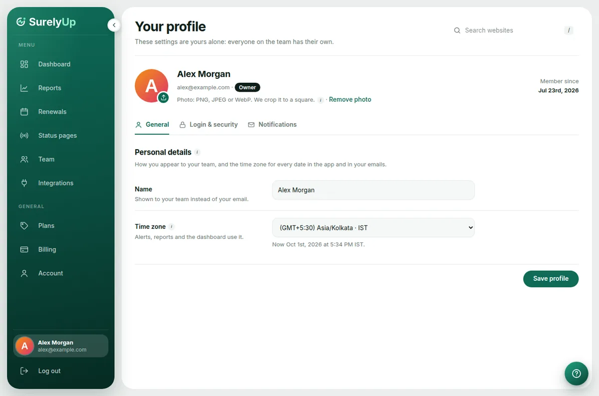Click the Plans tag icon
The height and width of the screenshot is (396, 599).
click(24, 226)
